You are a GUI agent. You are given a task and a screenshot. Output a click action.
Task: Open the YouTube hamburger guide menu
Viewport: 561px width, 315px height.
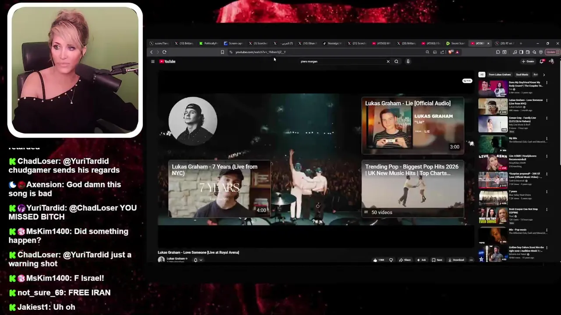(x=153, y=62)
